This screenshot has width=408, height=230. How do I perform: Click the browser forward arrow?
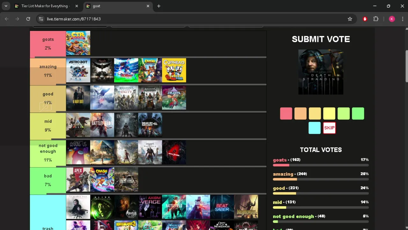click(17, 19)
